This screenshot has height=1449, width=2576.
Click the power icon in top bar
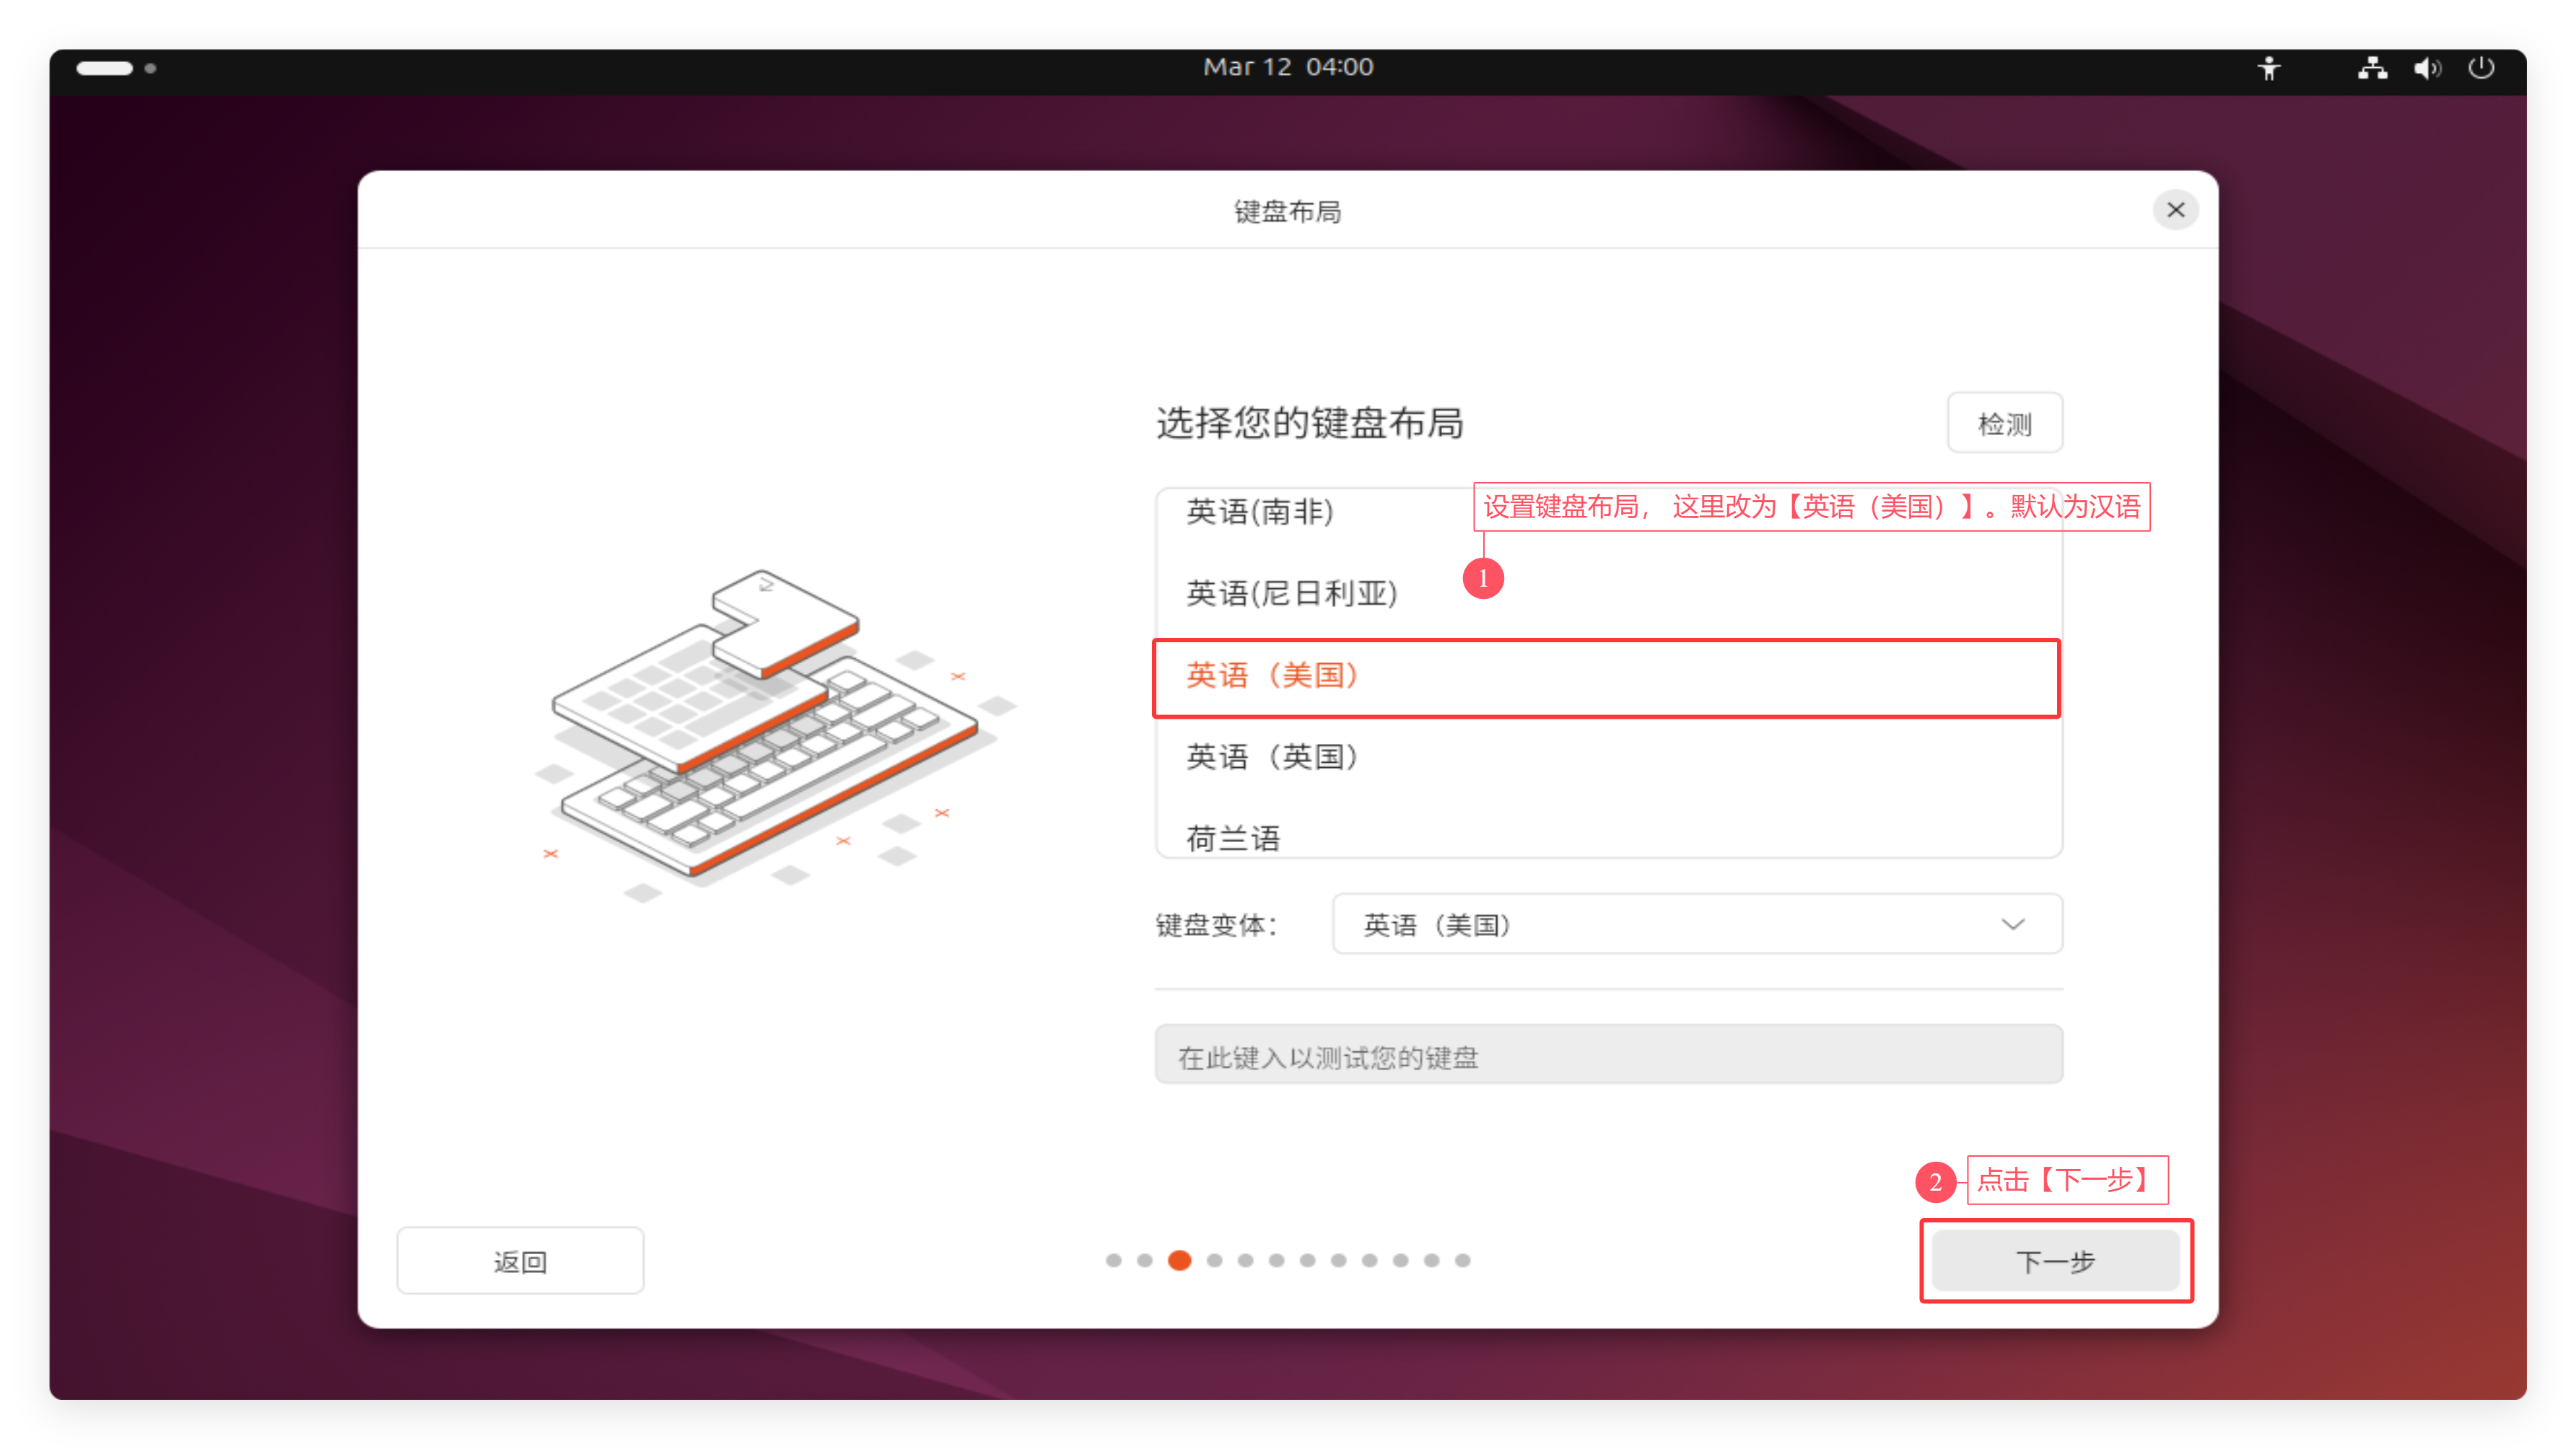point(2481,68)
